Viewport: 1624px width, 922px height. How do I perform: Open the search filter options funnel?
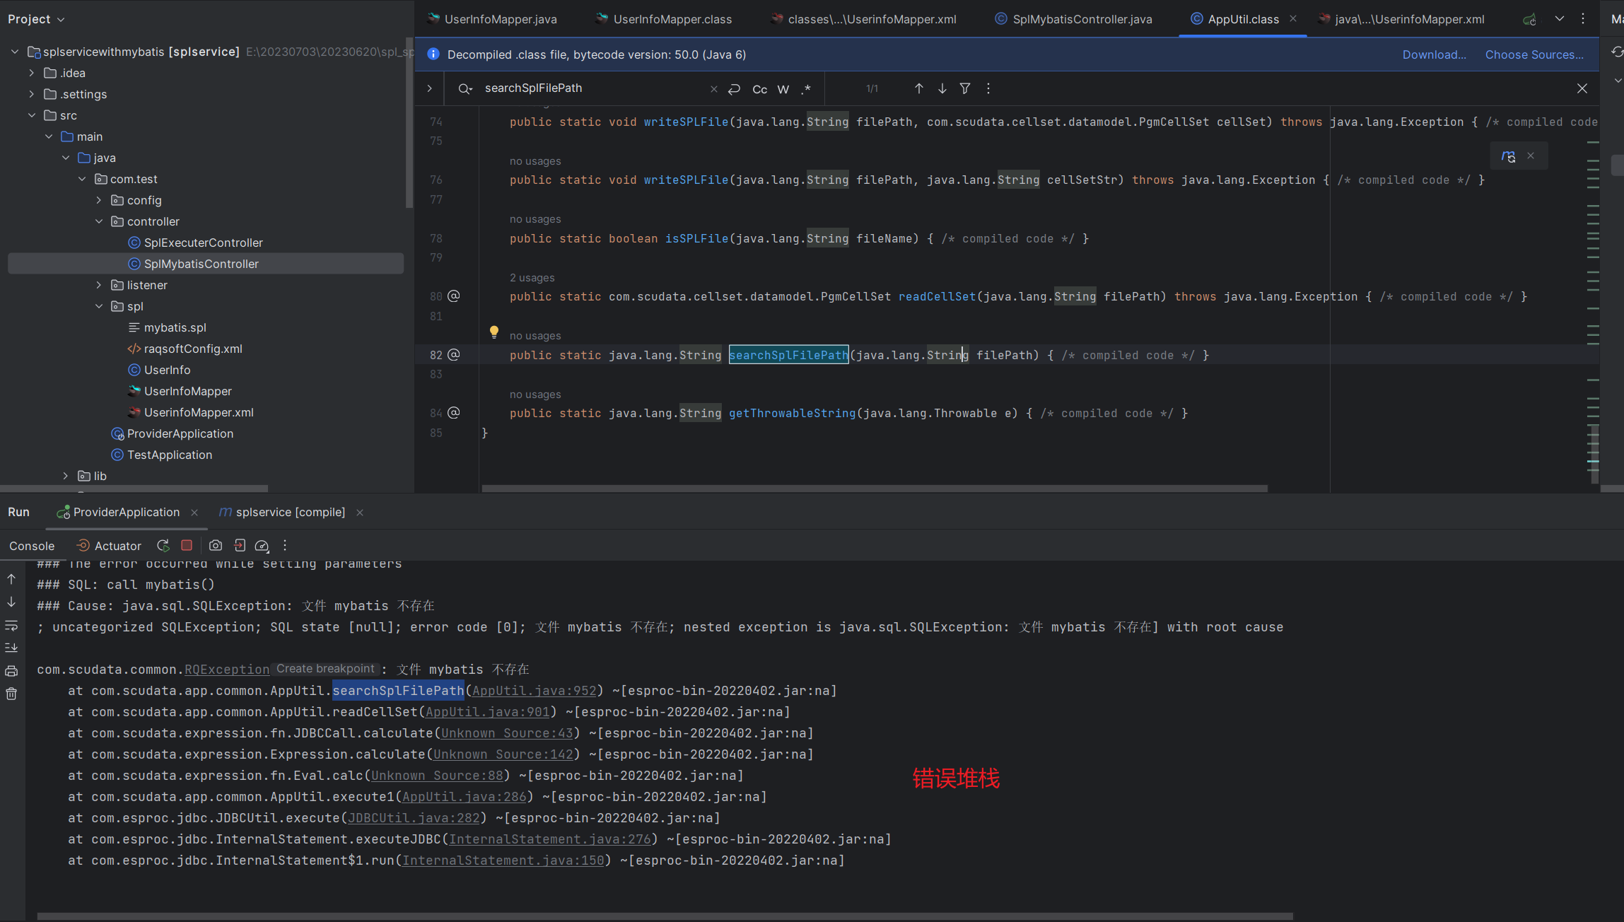tap(965, 88)
